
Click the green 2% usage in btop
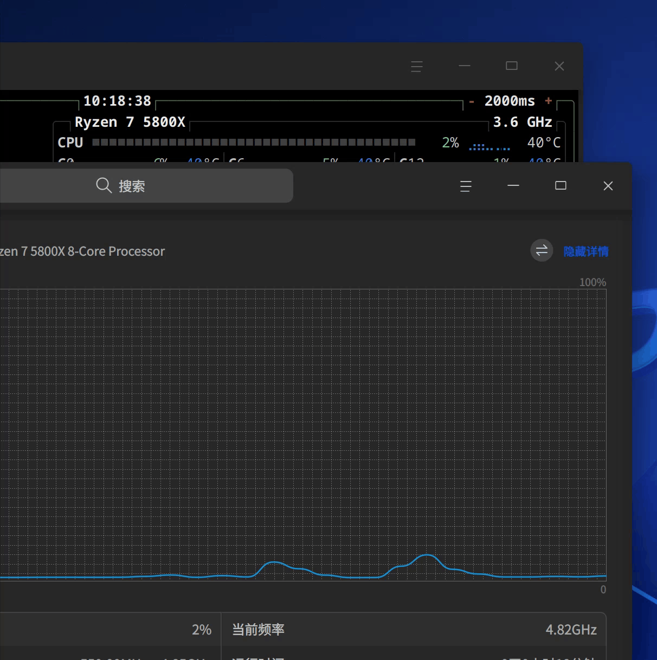(x=450, y=143)
